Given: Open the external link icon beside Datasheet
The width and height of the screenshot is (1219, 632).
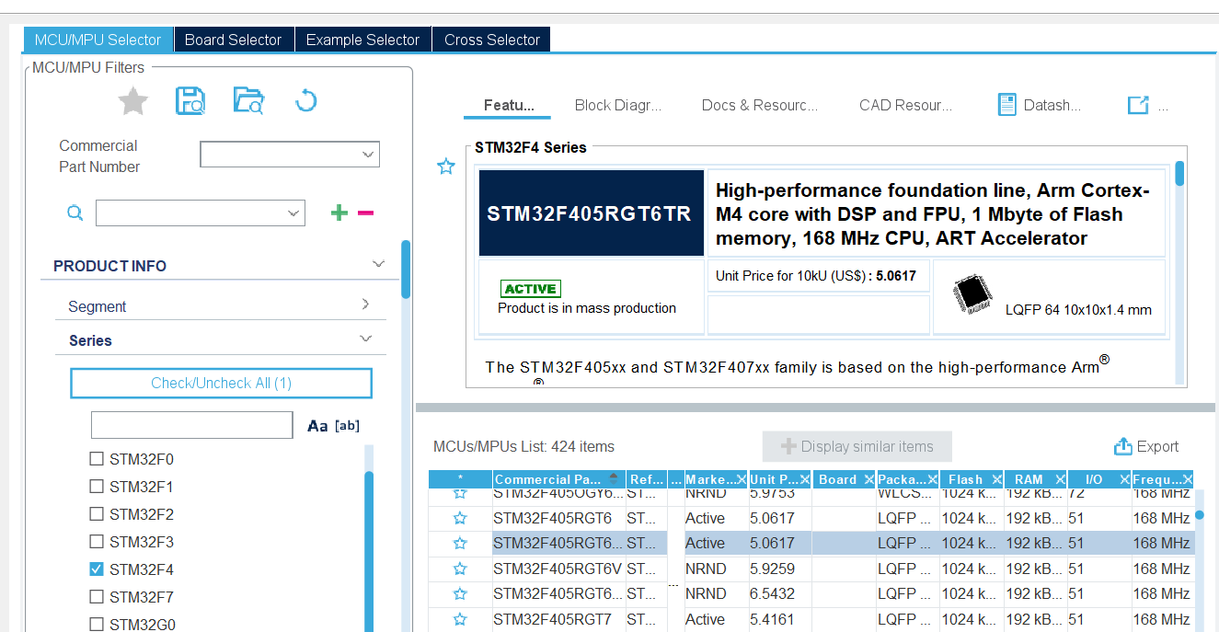Looking at the screenshot, I should click(1138, 105).
